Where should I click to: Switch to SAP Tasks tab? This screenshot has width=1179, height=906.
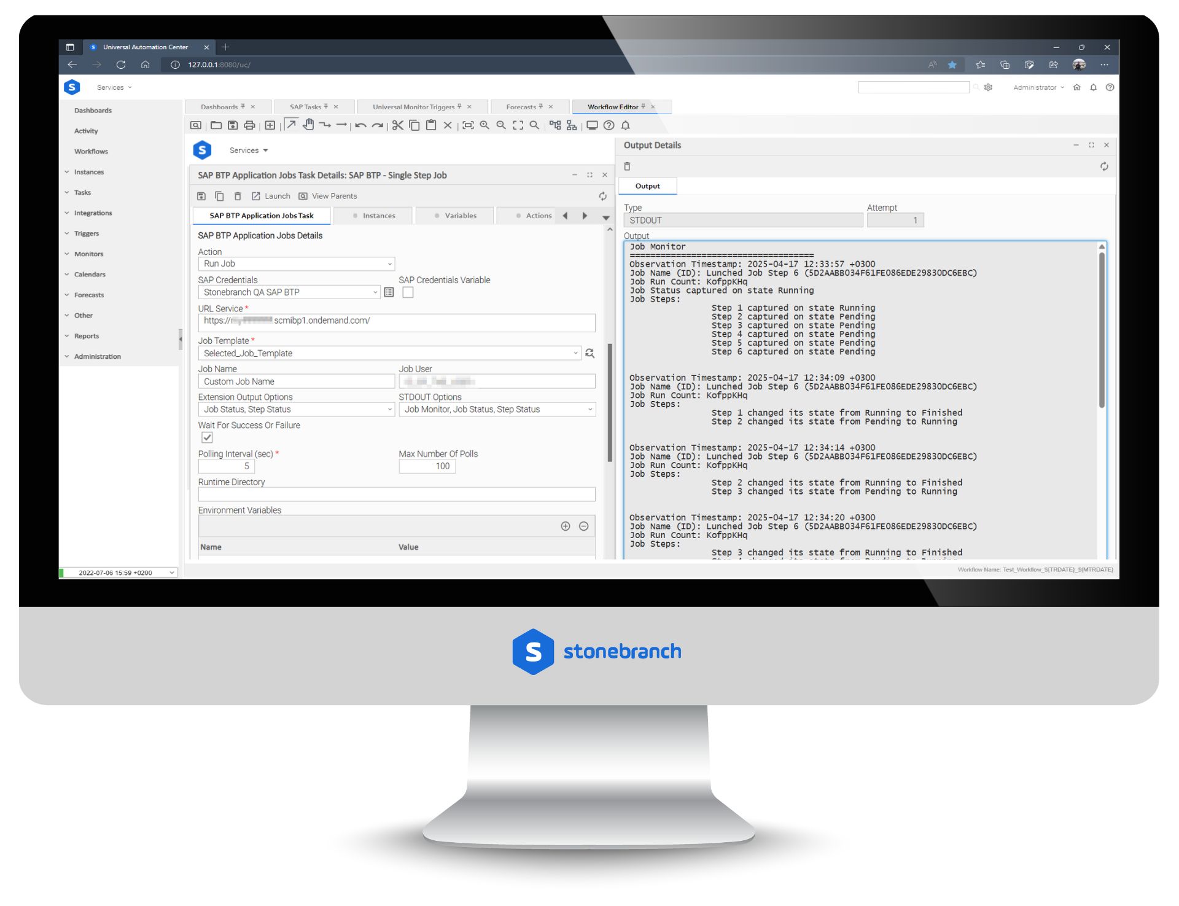(x=305, y=107)
